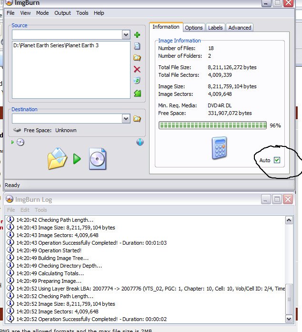Open the File menu in ImgBurn

point(10,13)
